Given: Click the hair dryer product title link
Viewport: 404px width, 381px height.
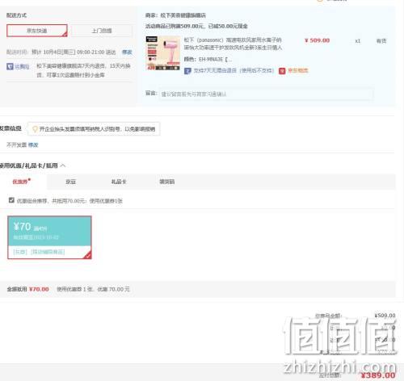Looking at the screenshot, I should point(233,44).
